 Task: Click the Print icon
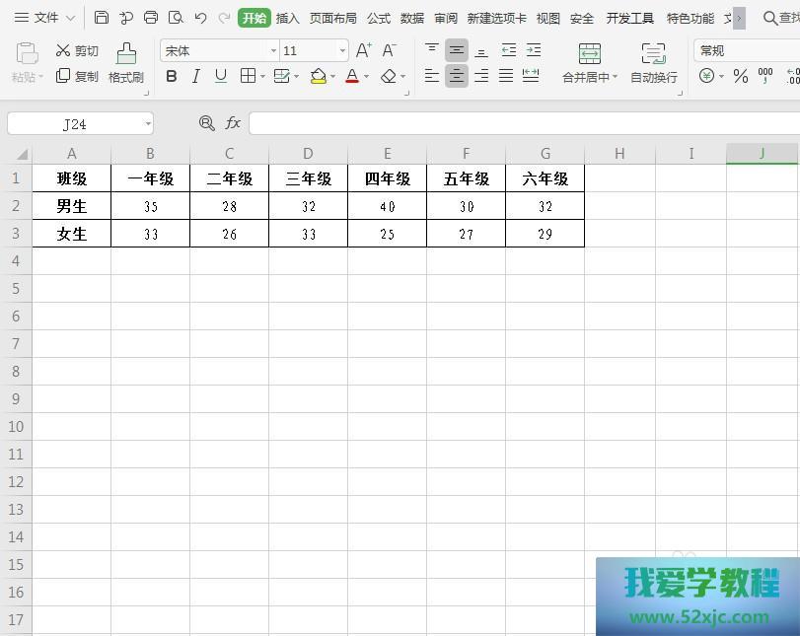tap(151, 18)
